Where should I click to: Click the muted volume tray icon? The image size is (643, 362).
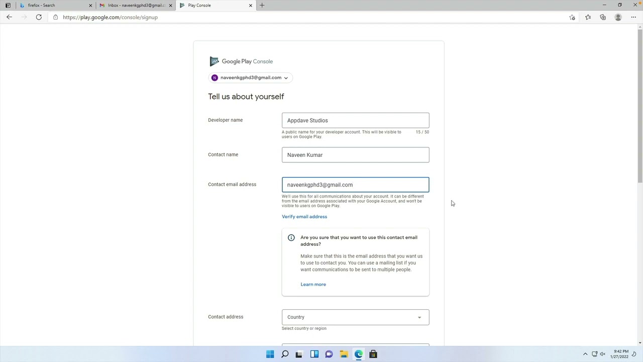coord(603,354)
